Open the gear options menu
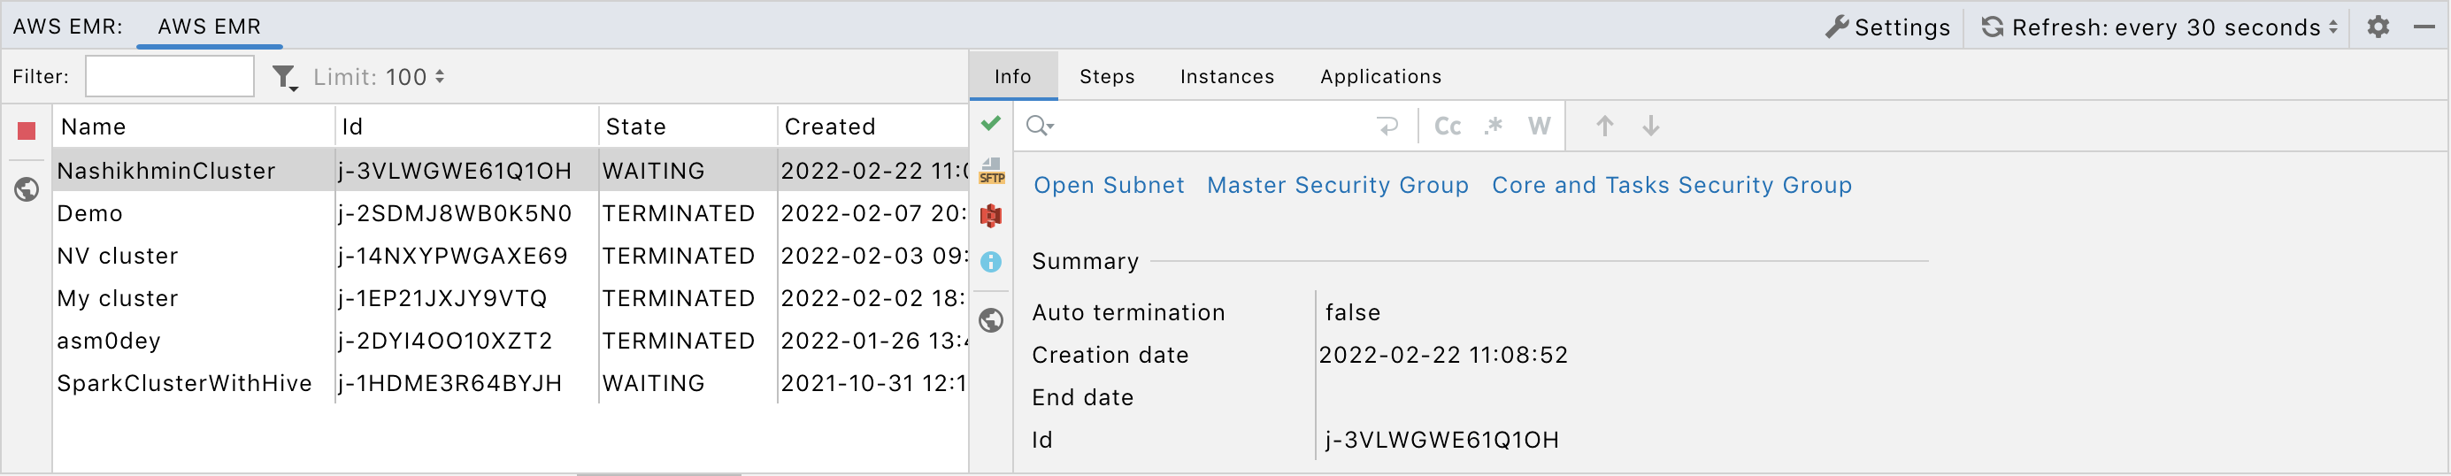 click(2378, 27)
